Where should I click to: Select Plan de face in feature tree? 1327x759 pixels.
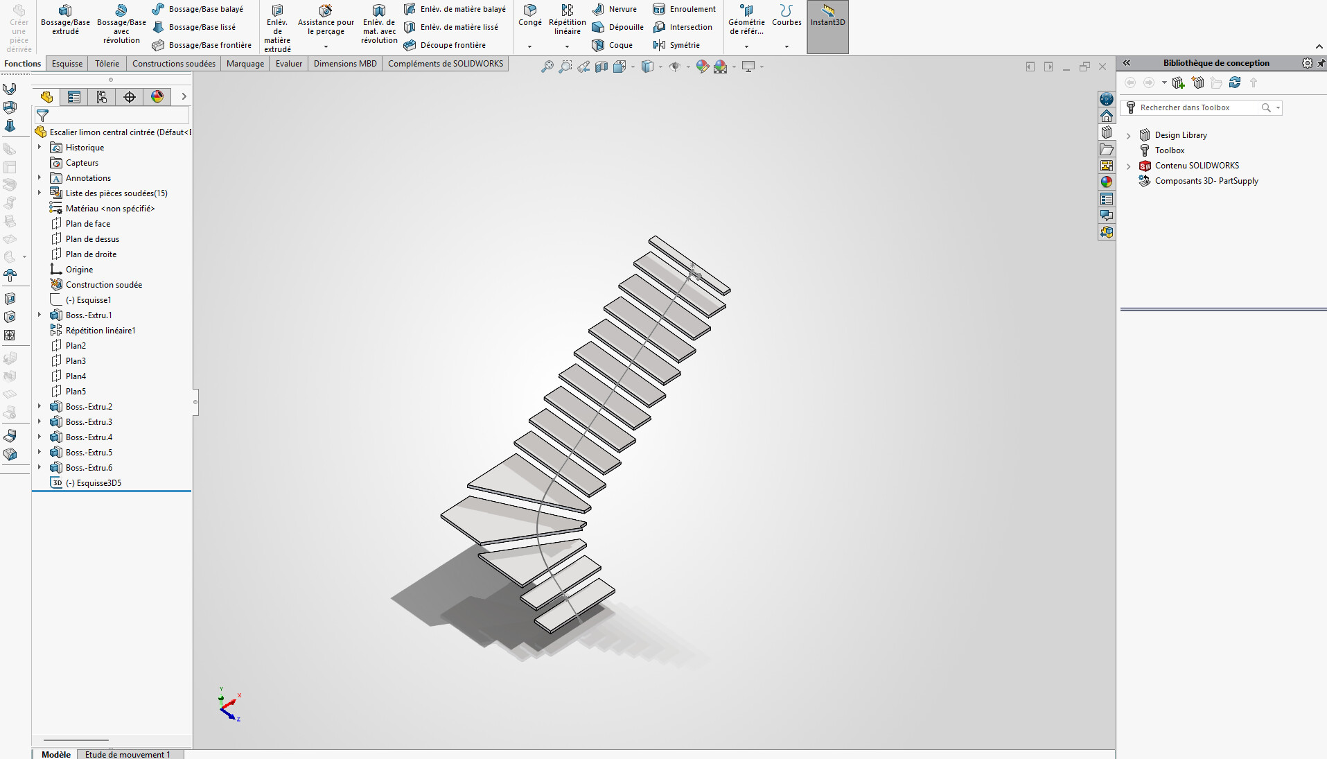(x=88, y=224)
